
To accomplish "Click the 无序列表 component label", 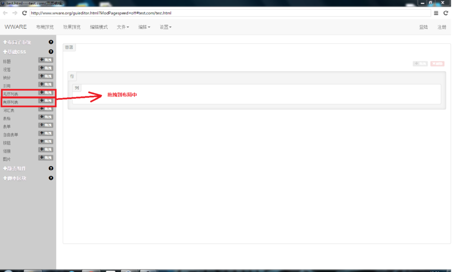I will click(x=11, y=94).
